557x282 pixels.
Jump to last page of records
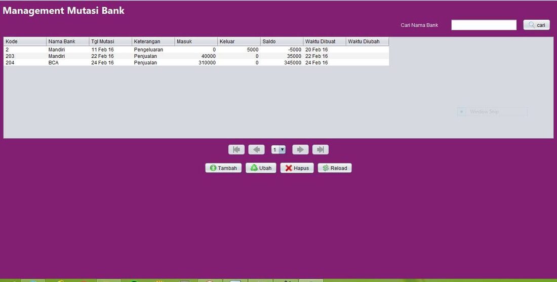click(321, 149)
